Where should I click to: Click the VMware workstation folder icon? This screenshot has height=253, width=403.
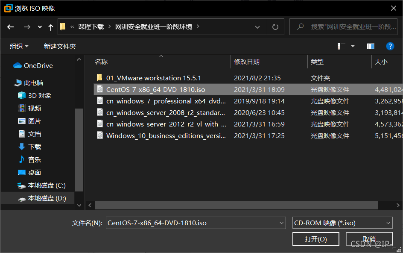(x=100, y=77)
